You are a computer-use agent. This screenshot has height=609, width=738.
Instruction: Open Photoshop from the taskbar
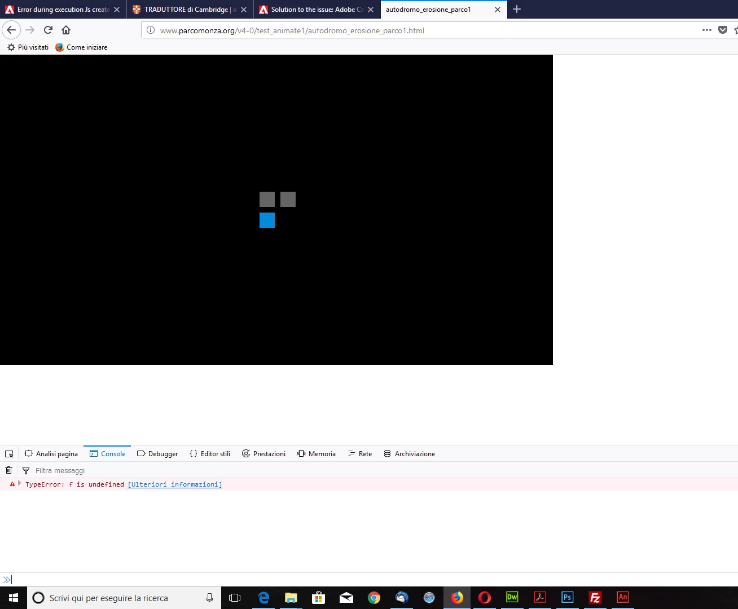[568, 597]
